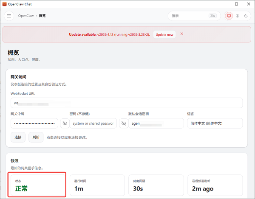Focus the 搜索 search box
The height and width of the screenshot is (199, 255).
point(194,16)
